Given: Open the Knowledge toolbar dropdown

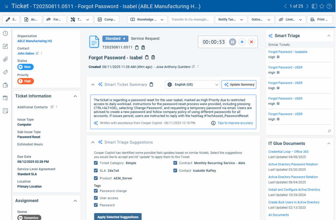Looking at the screenshot, I should point(147,19).
